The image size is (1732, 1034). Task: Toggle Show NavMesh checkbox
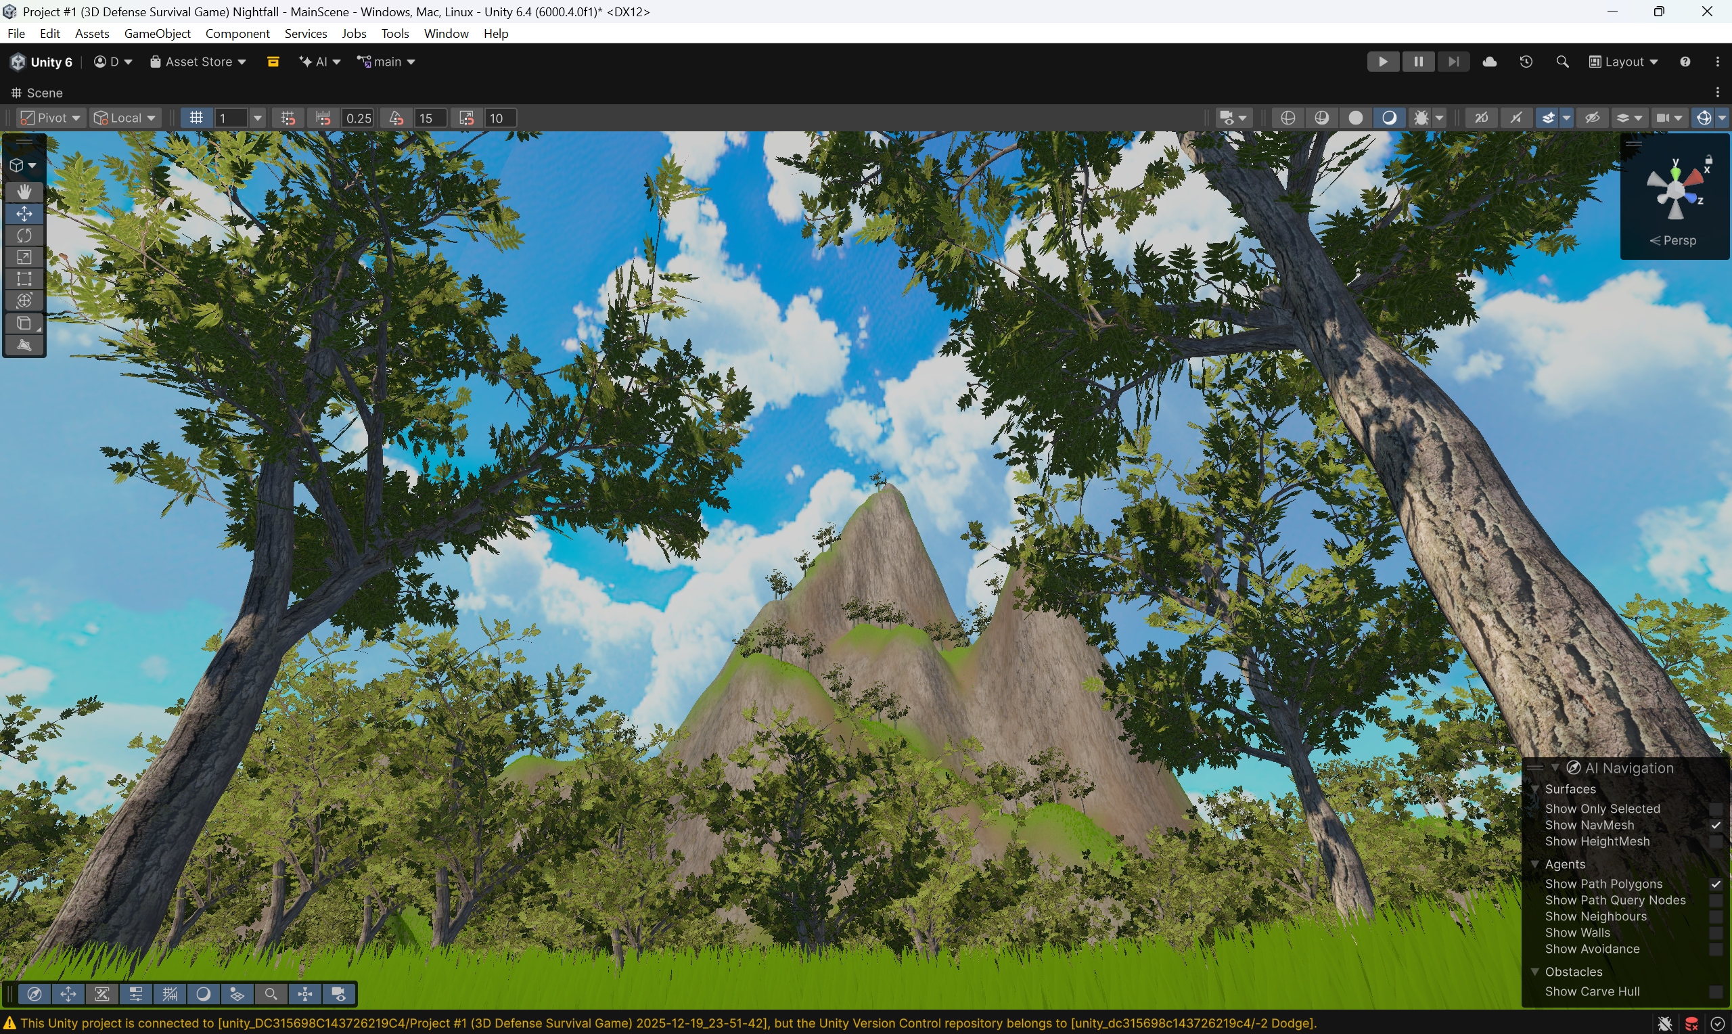click(x=1715, y=825)
